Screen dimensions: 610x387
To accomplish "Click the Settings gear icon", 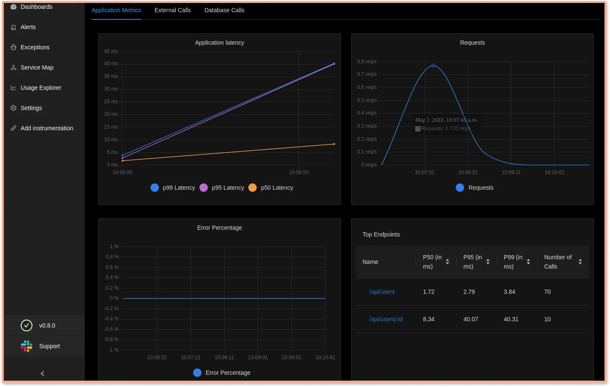I will coord(13,108).
